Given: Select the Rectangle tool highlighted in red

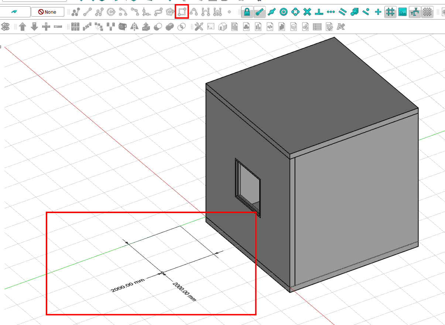Looking at the screenshot, I should [x=182, y=12].
